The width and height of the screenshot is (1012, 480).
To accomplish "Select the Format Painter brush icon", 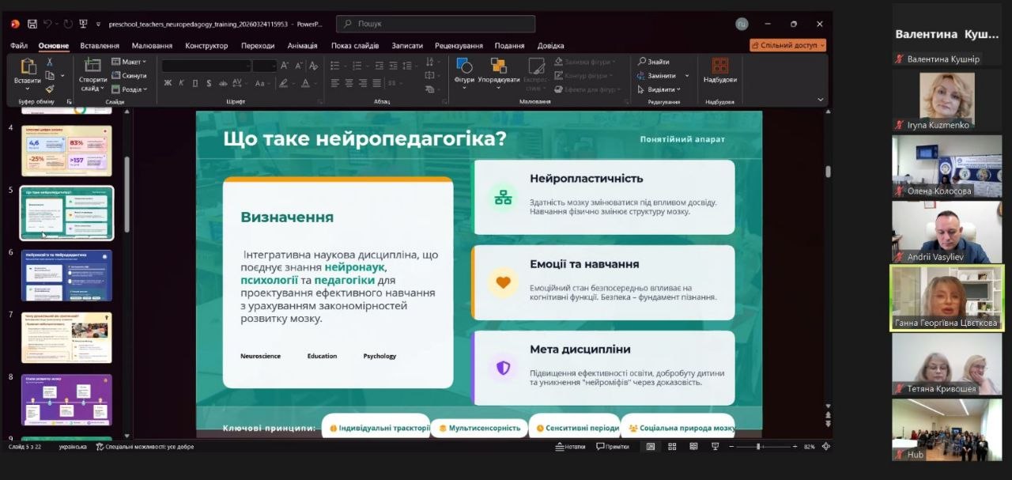I will click(50, 89).
